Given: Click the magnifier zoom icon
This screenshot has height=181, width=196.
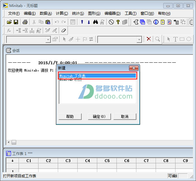Looking at the screenshot, I should pyautogui.click(x=157, y=39).
